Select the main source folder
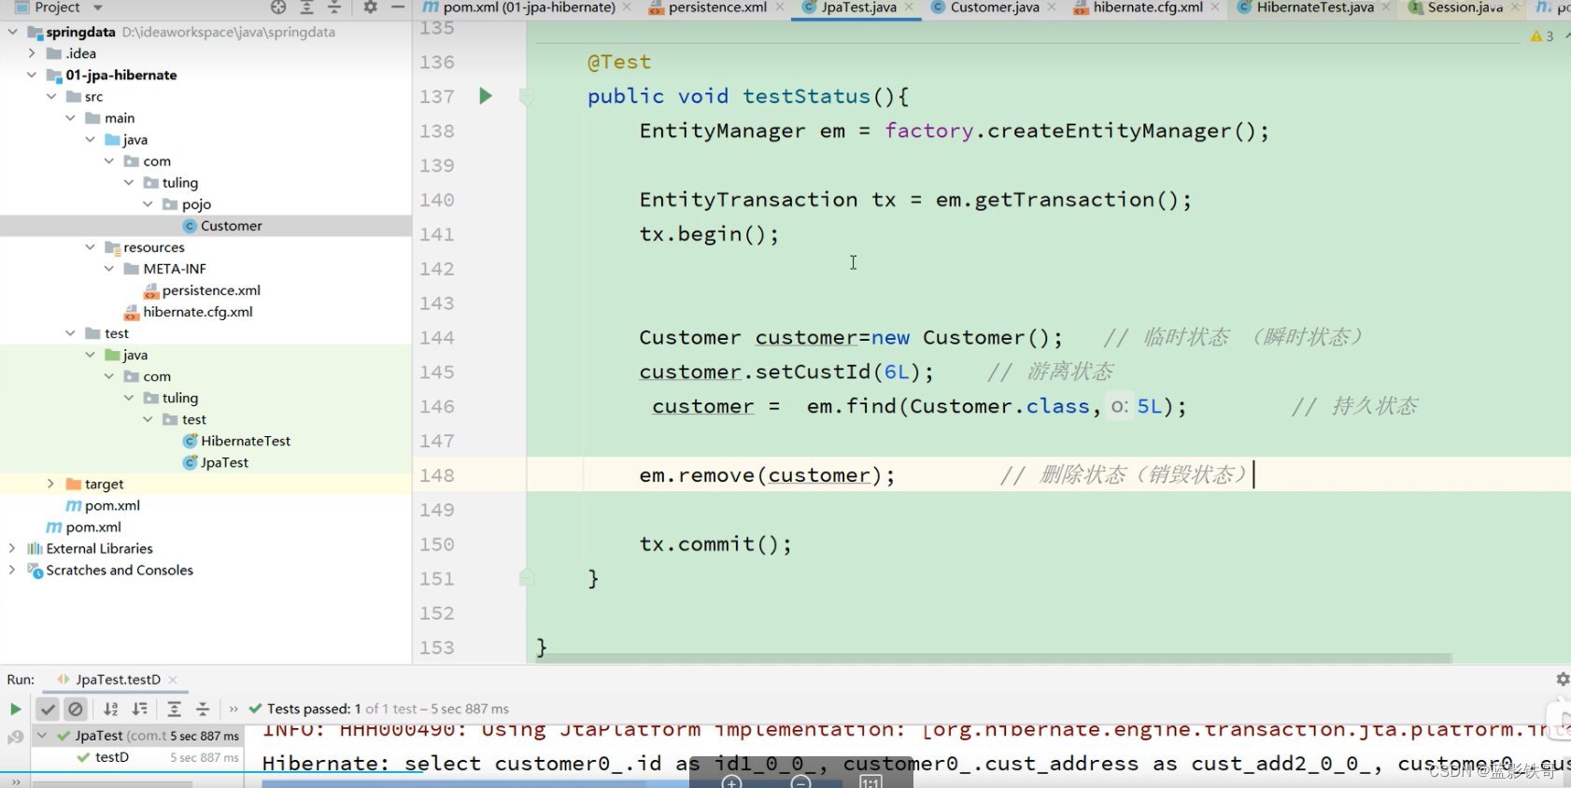 (120, 118)
